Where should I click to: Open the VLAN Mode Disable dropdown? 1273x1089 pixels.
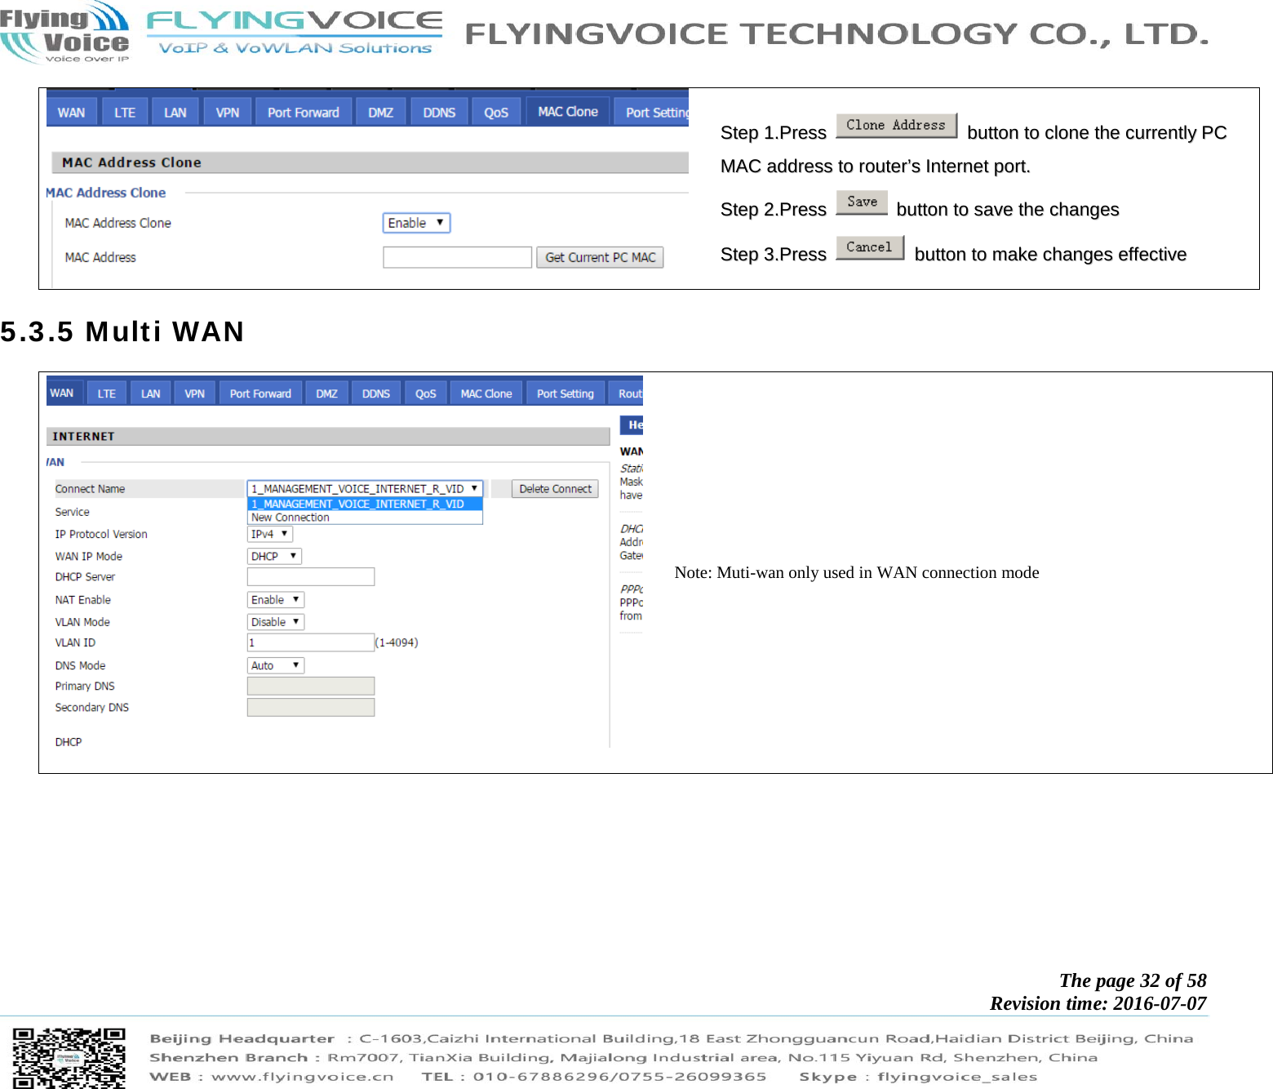[276, 621]
